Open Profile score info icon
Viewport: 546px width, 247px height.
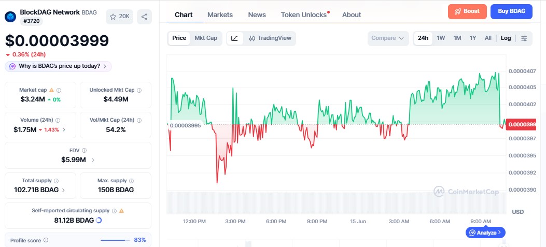point(46,240)
